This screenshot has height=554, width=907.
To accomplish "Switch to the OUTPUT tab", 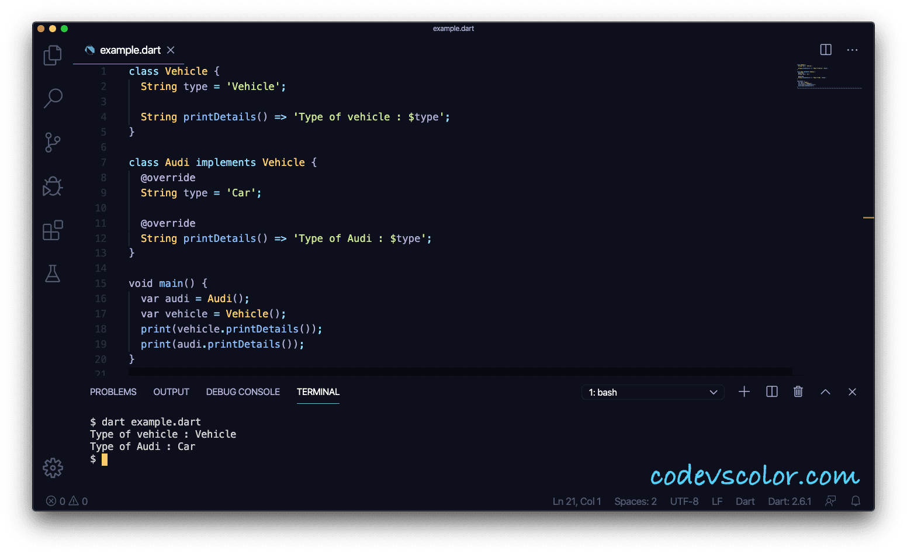I will (171, 392).
